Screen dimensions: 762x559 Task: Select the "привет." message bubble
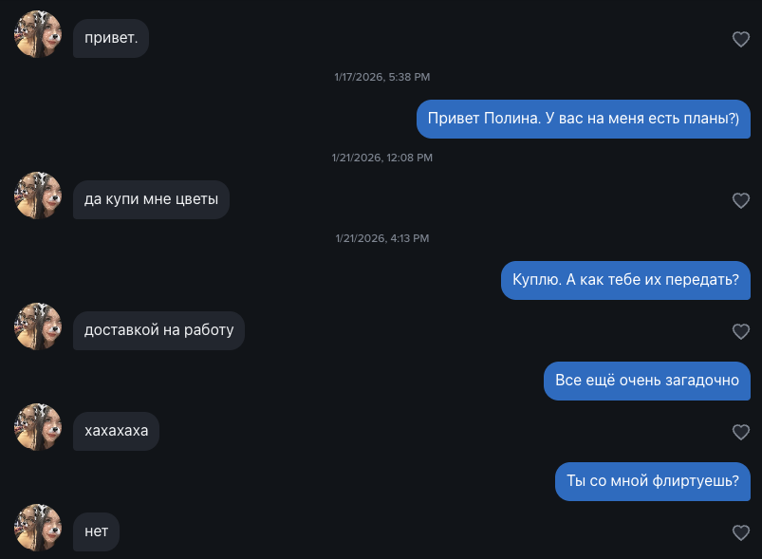(x=110, y=38)
